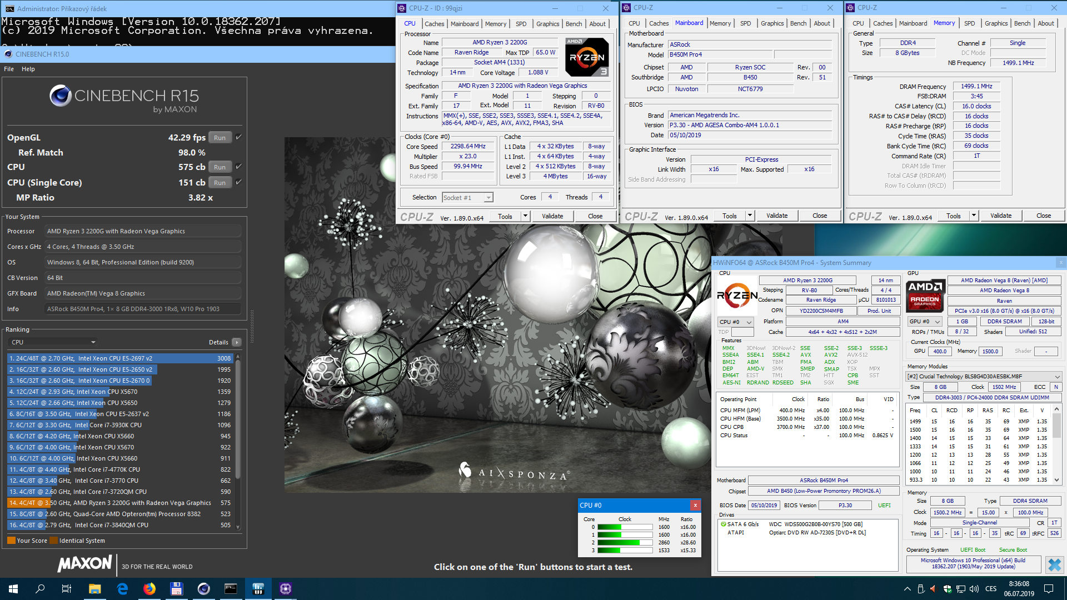Select ranking row Intel Xeon E5-2697 v2
The height and width of the screenshot is (600, 1067).
point(121,358)
